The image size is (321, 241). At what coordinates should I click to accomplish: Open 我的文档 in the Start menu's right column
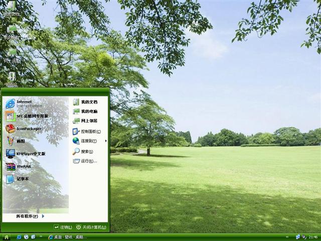pyautogui.click(x=85, y=102)
